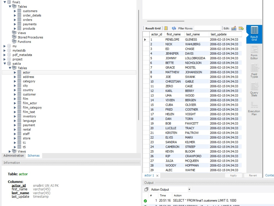Click the Stored Procedures folder icon
This screenshot has height=206, width=274.
[x=14, y=37]
